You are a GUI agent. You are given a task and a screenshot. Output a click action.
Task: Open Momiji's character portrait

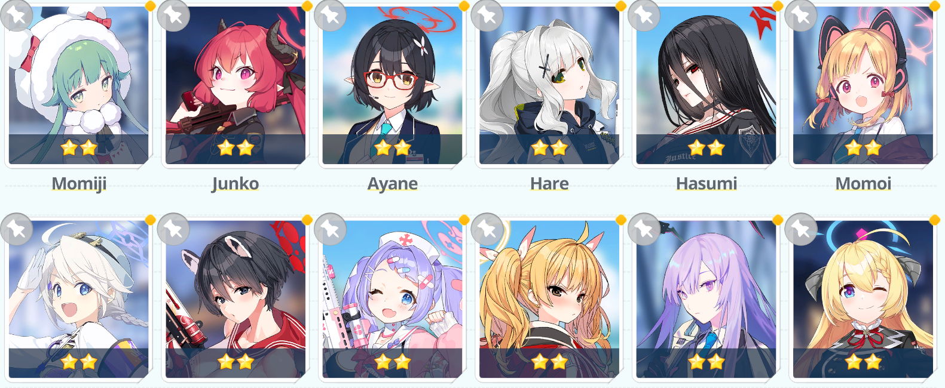pyautogui.click(x=78, y=85)
